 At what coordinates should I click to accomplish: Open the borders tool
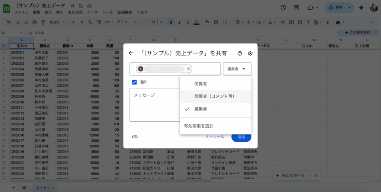pyautogui.click(x=216, y=22)
